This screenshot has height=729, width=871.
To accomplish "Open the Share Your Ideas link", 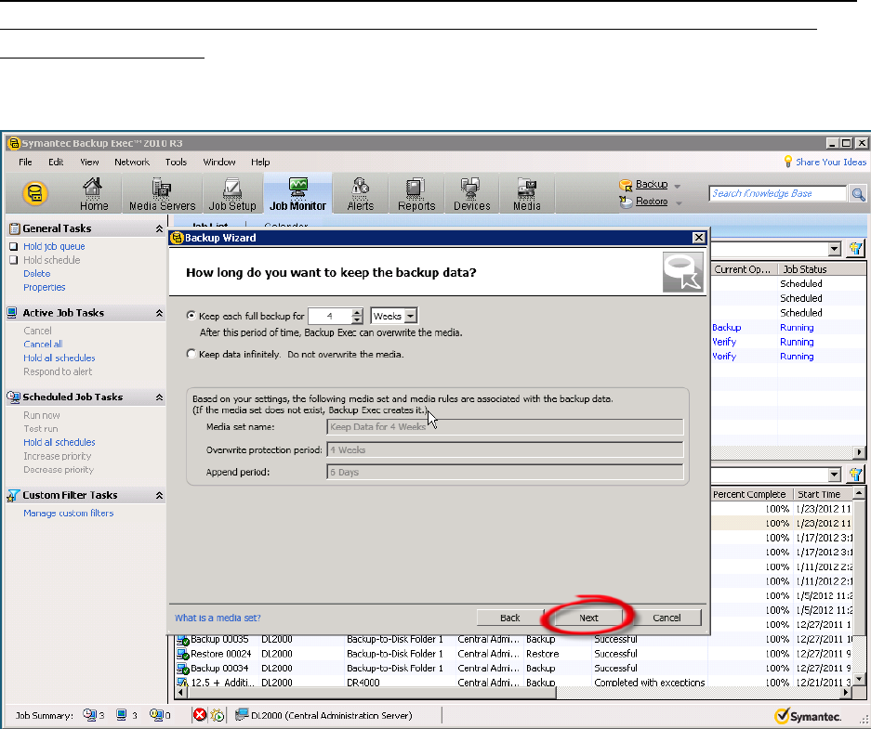I will (830, 162).
